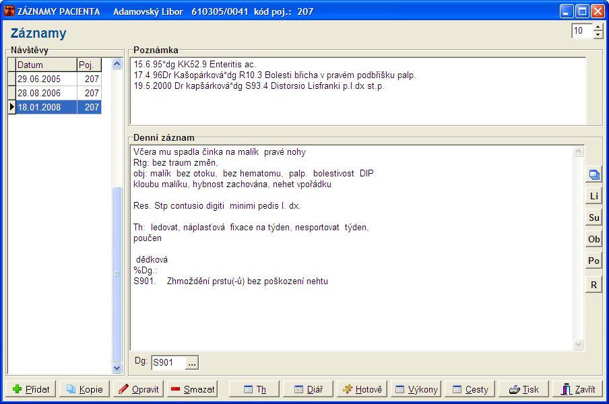This screenshot has width=609, height=404.
Task: Minimize the Záznamy pacienta window
Action: 567,11
